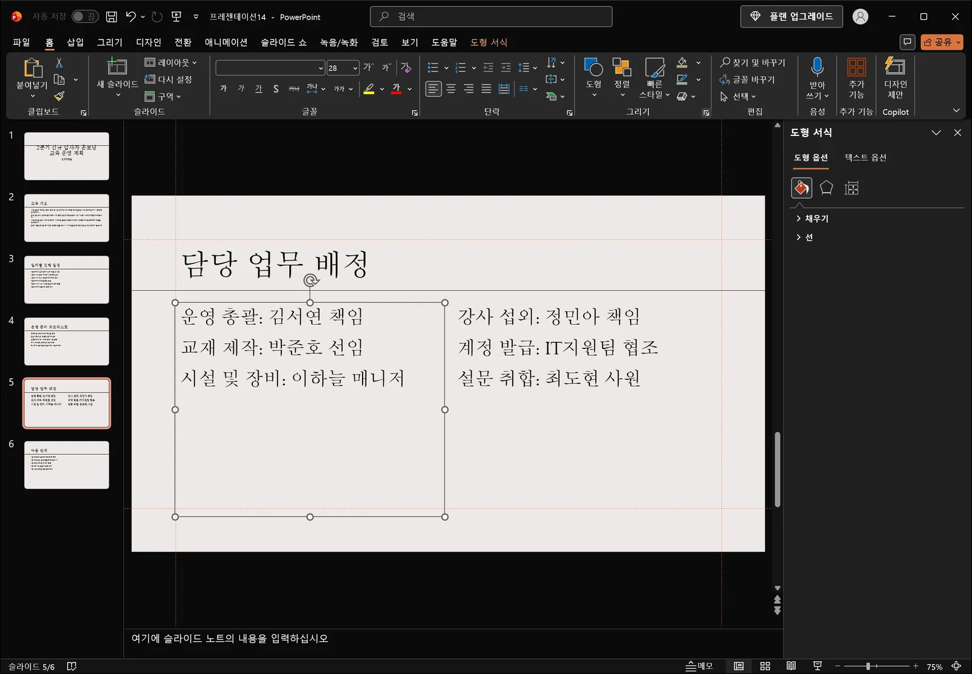Click the Format Painter brush icon

[x=59, y=96]
